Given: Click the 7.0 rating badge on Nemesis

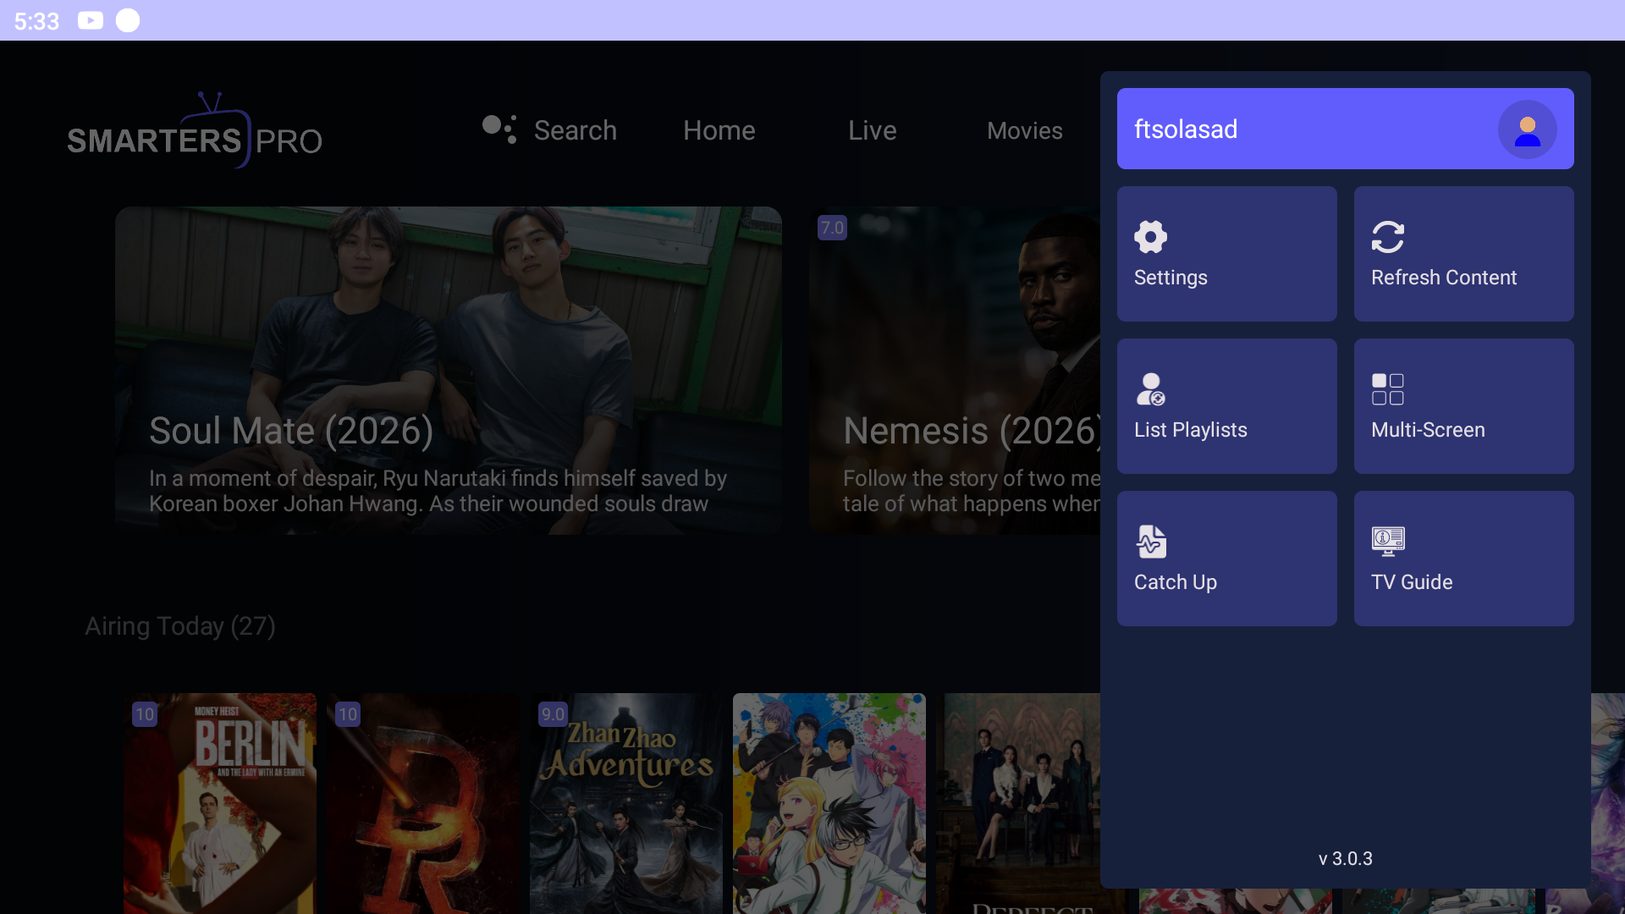Looking at the screenshot, I should coord(832,228).
